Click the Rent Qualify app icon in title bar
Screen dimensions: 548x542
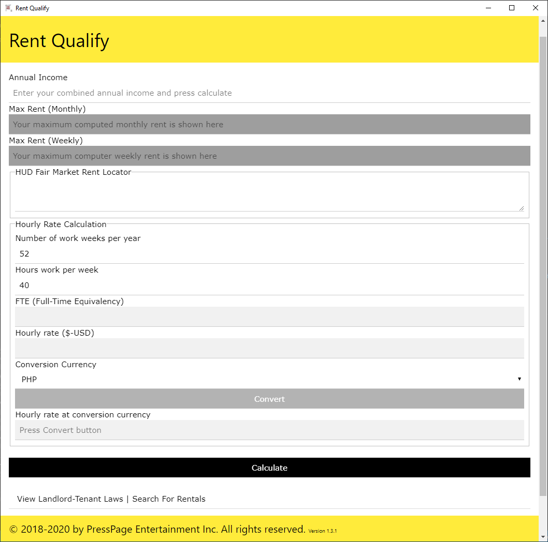[x=9, y=8]
